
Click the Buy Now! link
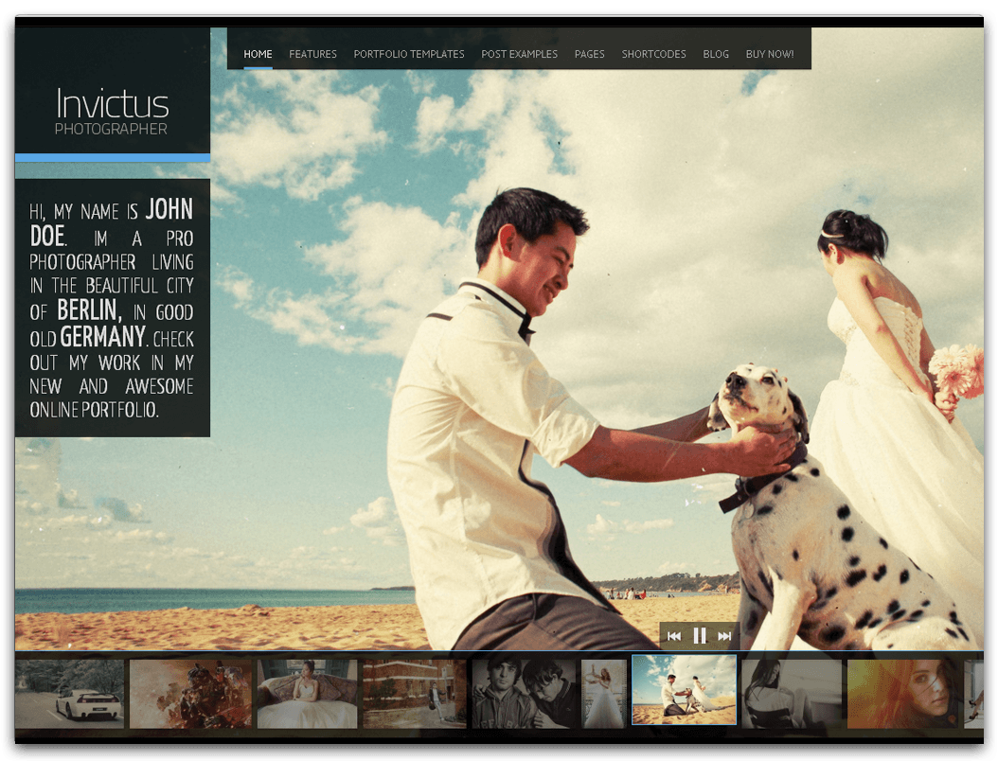pyautogui.click(x=770, y=54)
